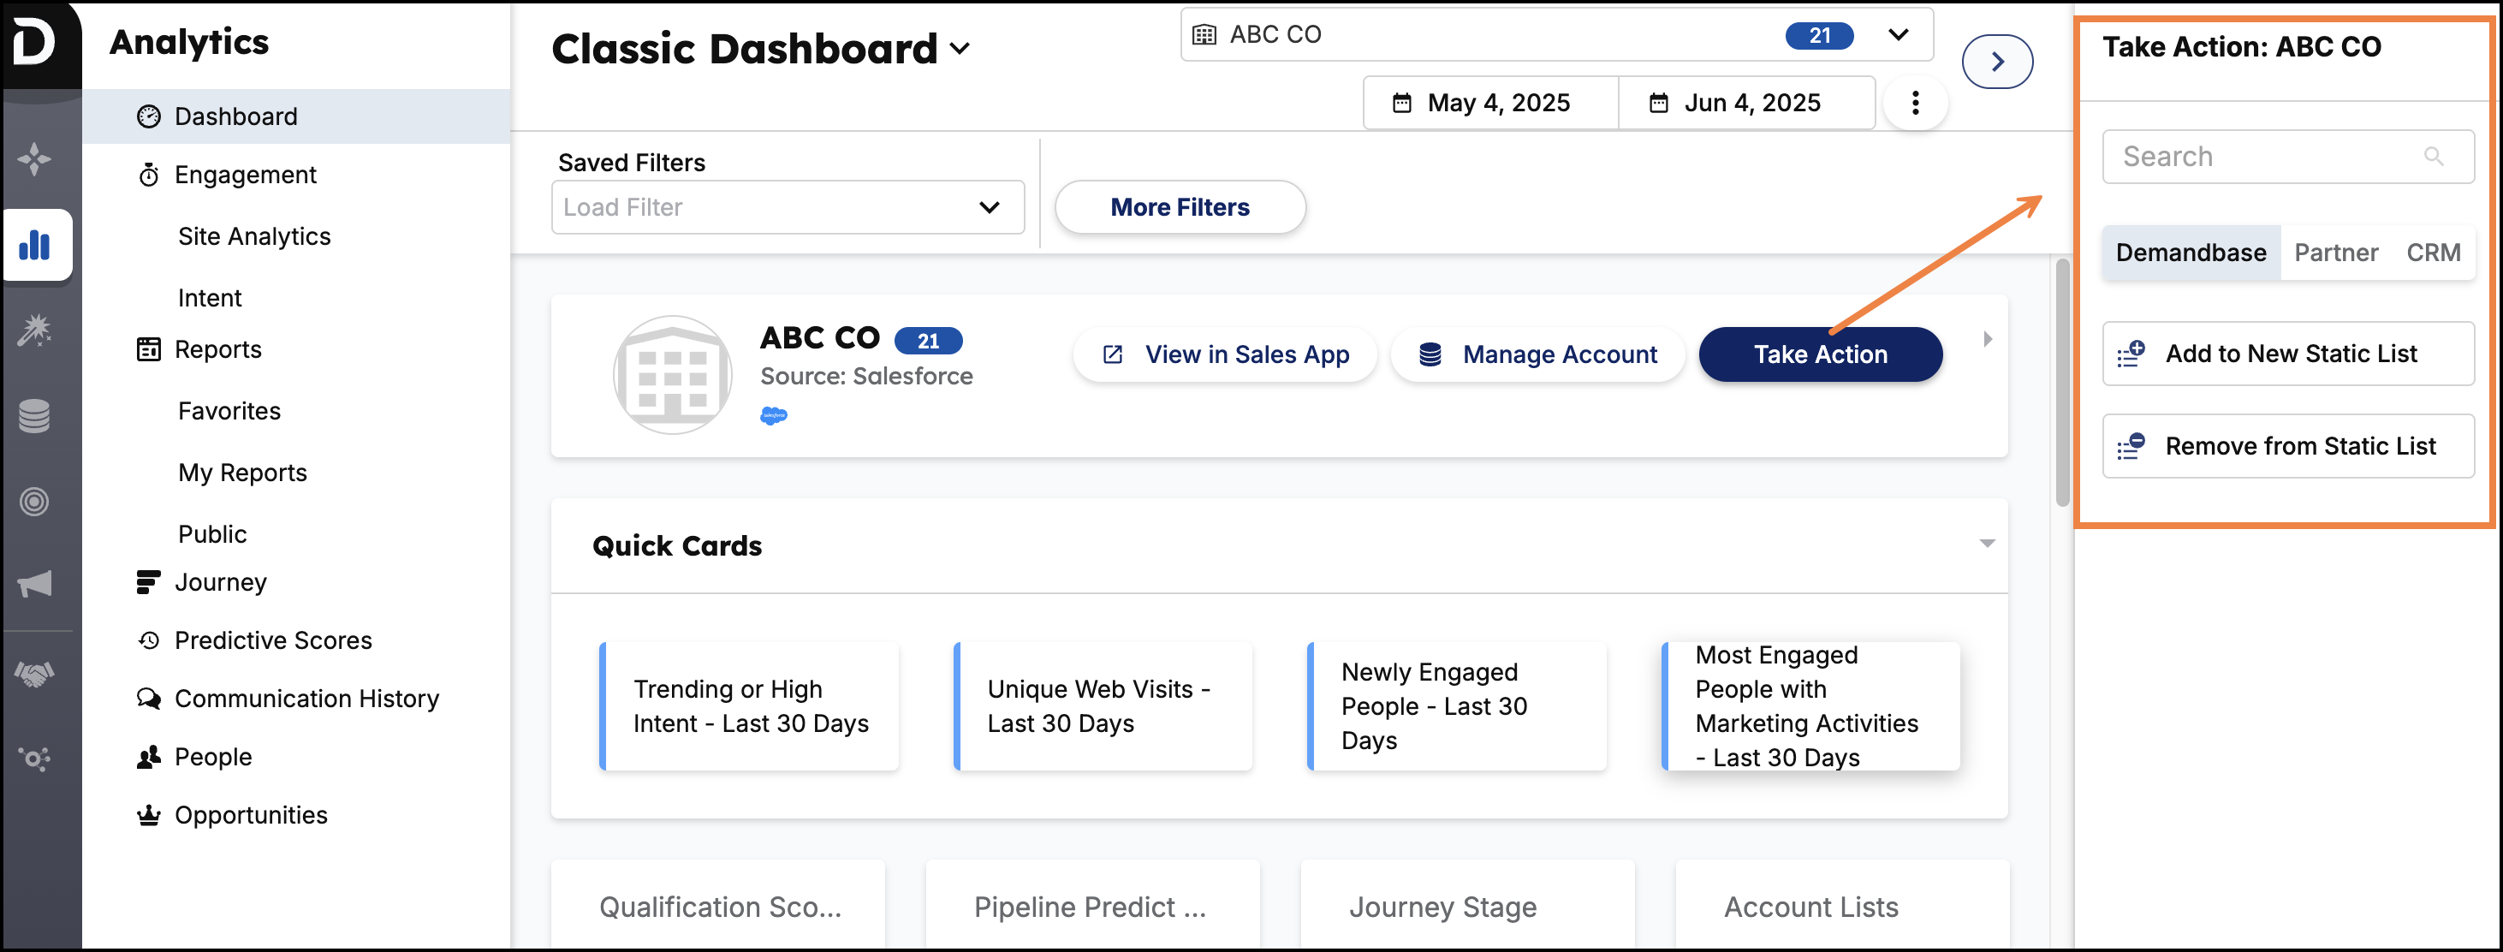
Task: Click the building icon in account selector
Action: 1204,35
